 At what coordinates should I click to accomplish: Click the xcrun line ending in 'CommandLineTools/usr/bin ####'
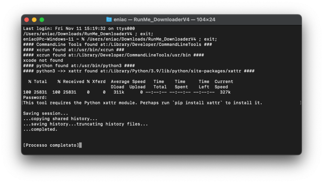tap(113, 55)
